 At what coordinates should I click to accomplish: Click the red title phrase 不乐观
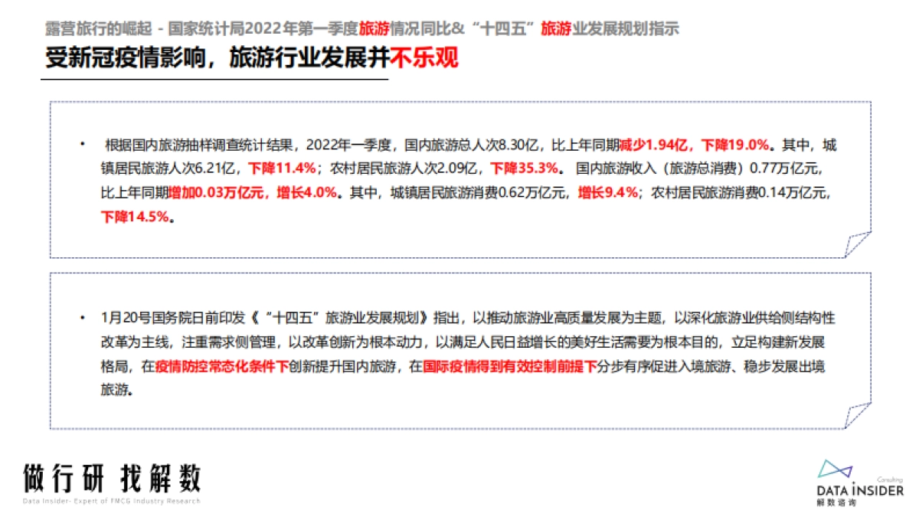coord(425,58)
